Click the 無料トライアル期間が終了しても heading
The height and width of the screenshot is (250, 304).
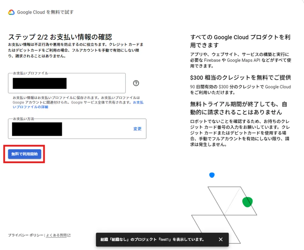pyautogui.click(x=238, y=108)
